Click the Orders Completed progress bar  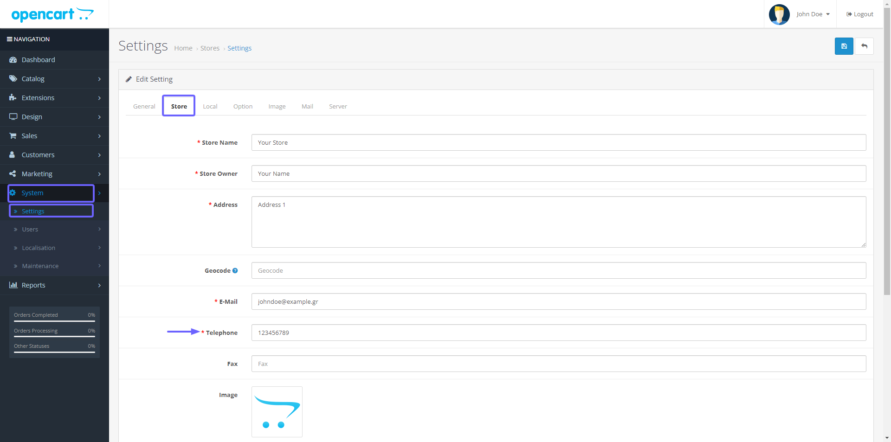[x=54, y=321]
